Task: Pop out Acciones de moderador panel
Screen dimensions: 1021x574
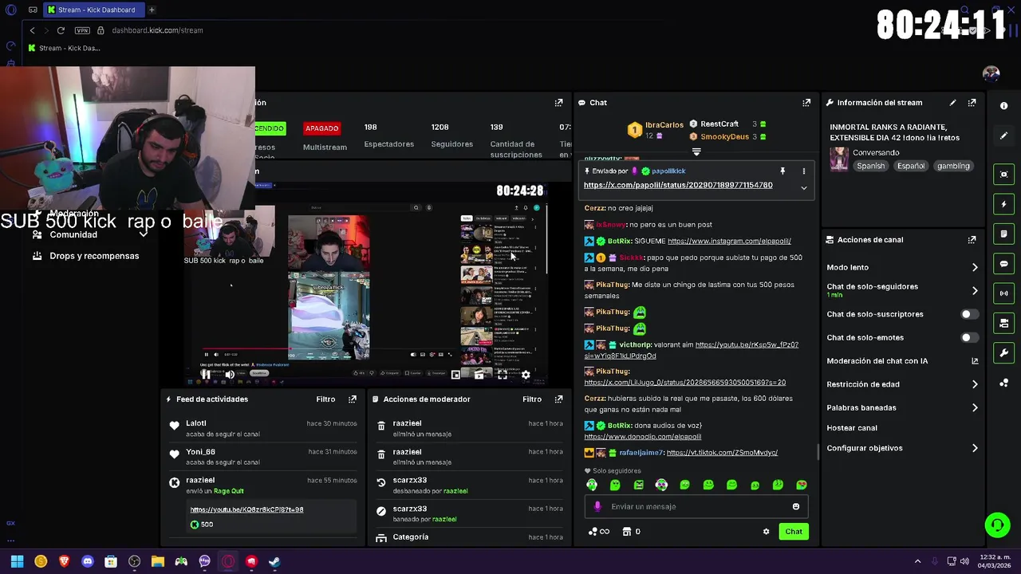Action: coord(558,399)
